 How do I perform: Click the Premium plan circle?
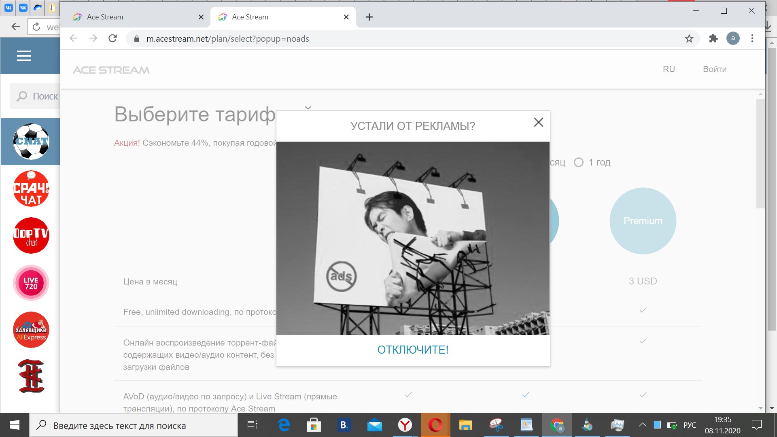pos(643,221)
